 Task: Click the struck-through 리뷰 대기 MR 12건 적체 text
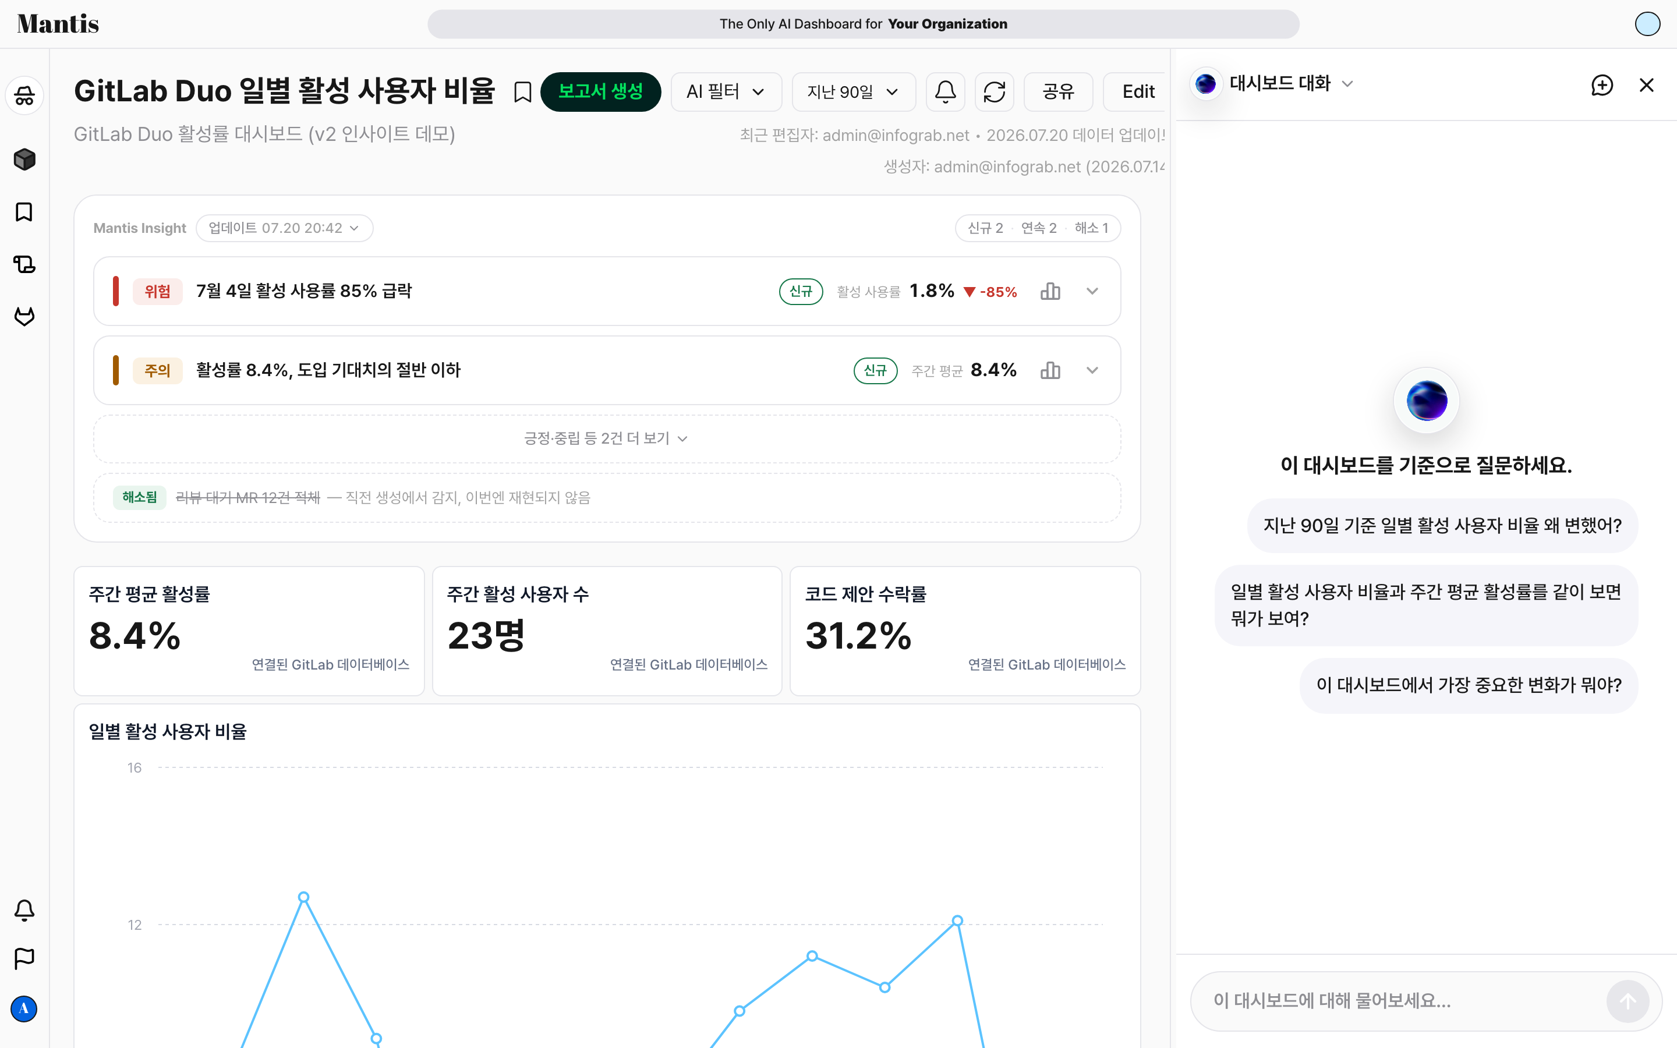pos(248,498)
